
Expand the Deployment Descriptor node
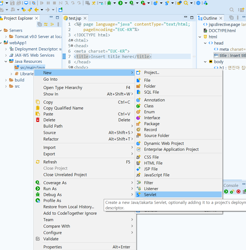(x=6, y=49)
